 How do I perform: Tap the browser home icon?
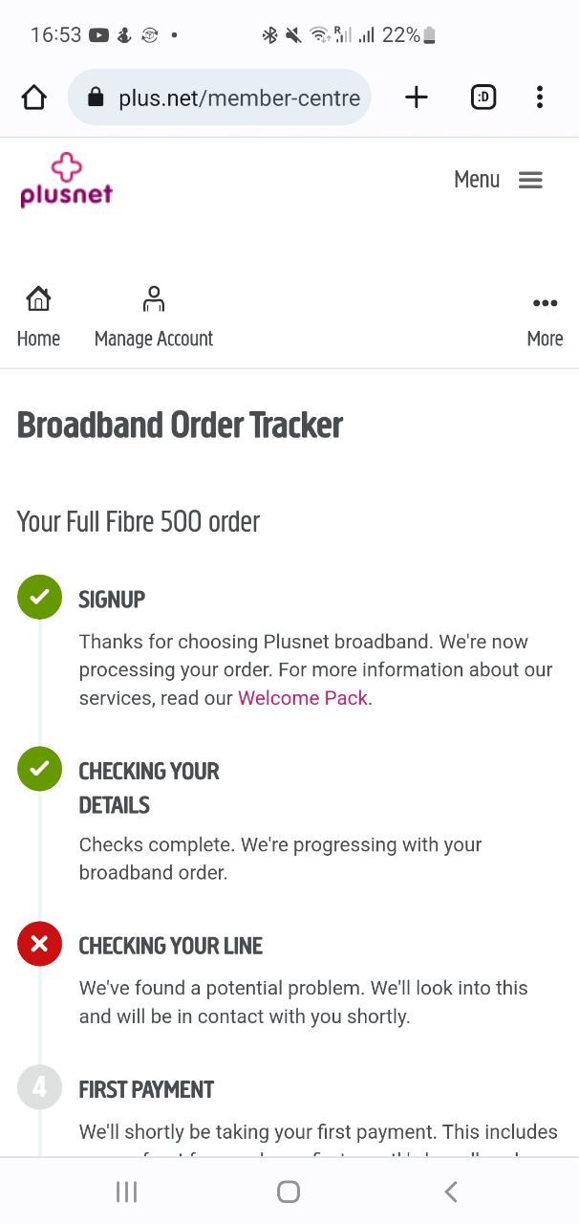click(x=34, y=97)
